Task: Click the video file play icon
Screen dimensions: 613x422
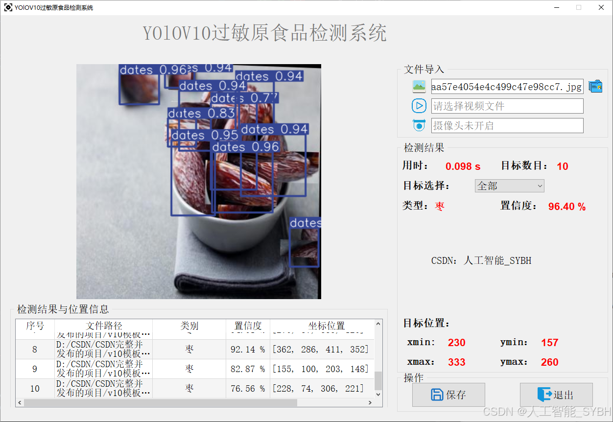Action: tap(419, 106)
